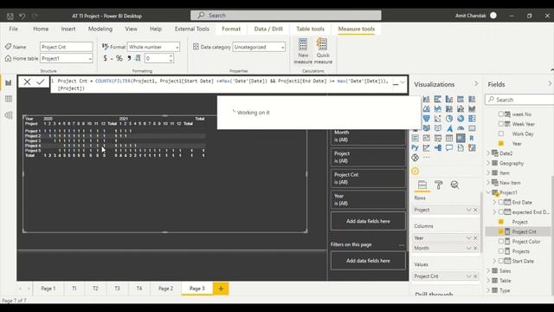
Task: Select the pie chart visual icon
Action: pyautogui.click(x=449, y=119)
